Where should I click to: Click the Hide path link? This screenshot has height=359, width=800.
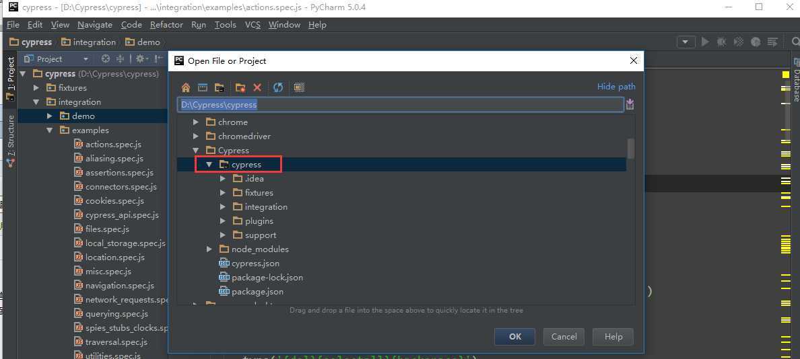[616, 87]
